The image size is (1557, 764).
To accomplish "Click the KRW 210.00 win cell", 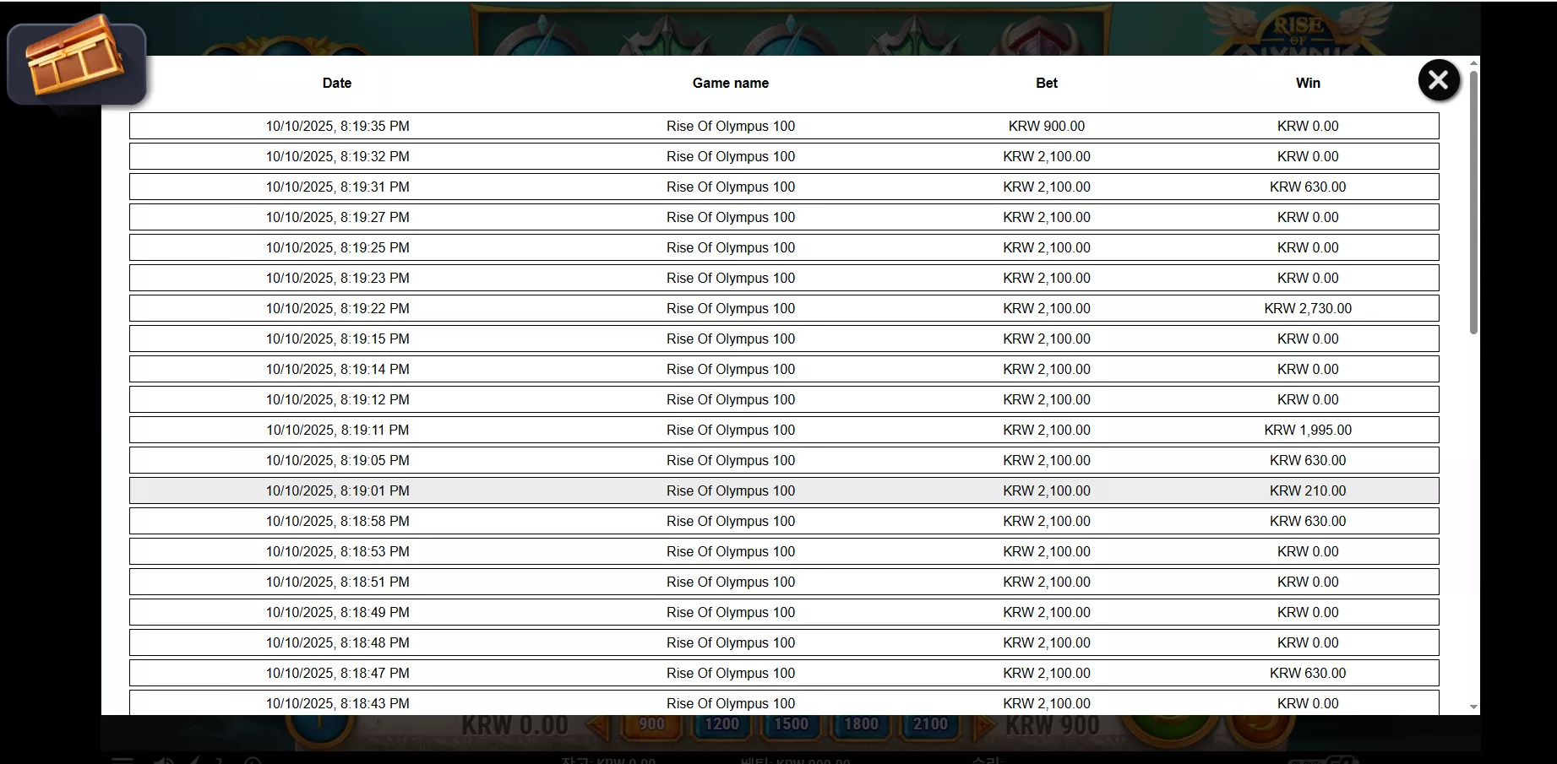I will click(1308, 490).
